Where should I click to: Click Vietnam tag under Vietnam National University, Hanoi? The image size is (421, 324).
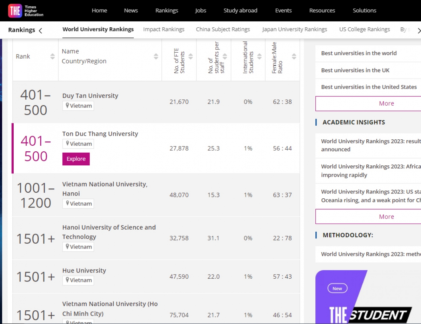(x=78, y=204)
